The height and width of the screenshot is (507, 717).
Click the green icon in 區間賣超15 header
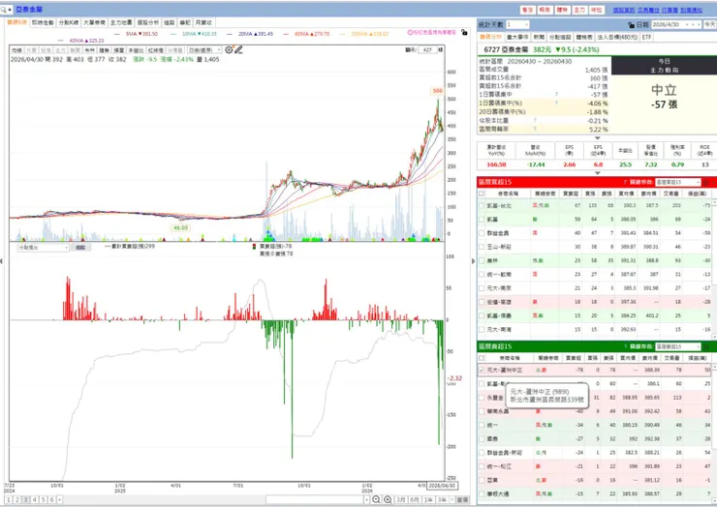pyautogui.click(x=706, y=346)
